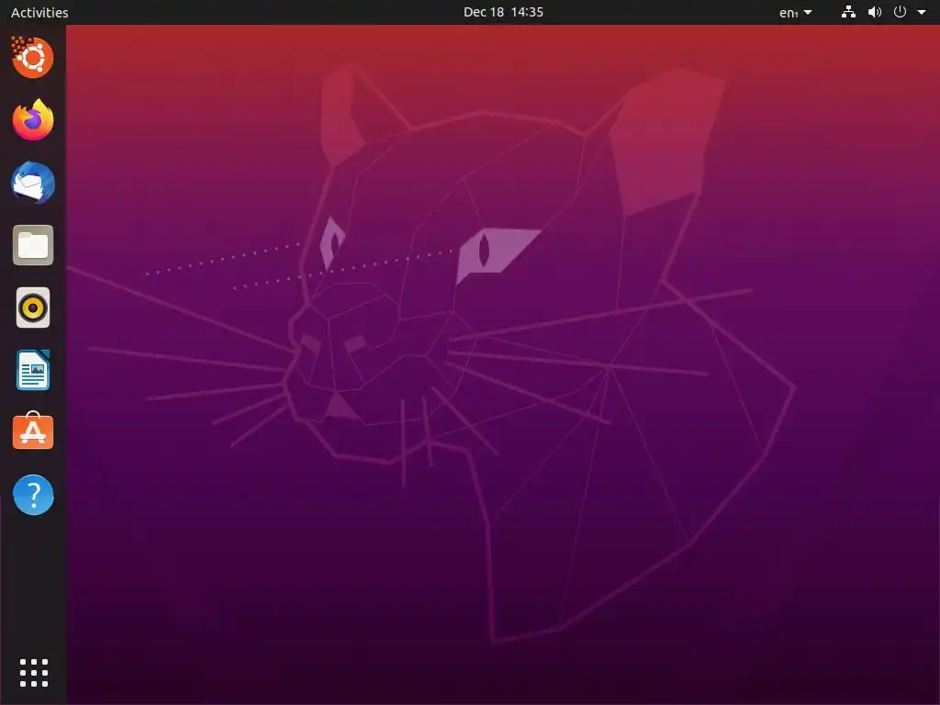Open Ubuntu Software store

(x=33, y=431)
